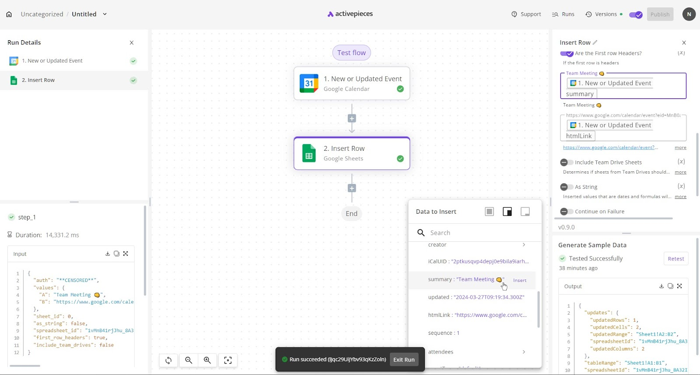The image size is (700, 375).
Task: Show more of As String description
Action: pos(680,197)
